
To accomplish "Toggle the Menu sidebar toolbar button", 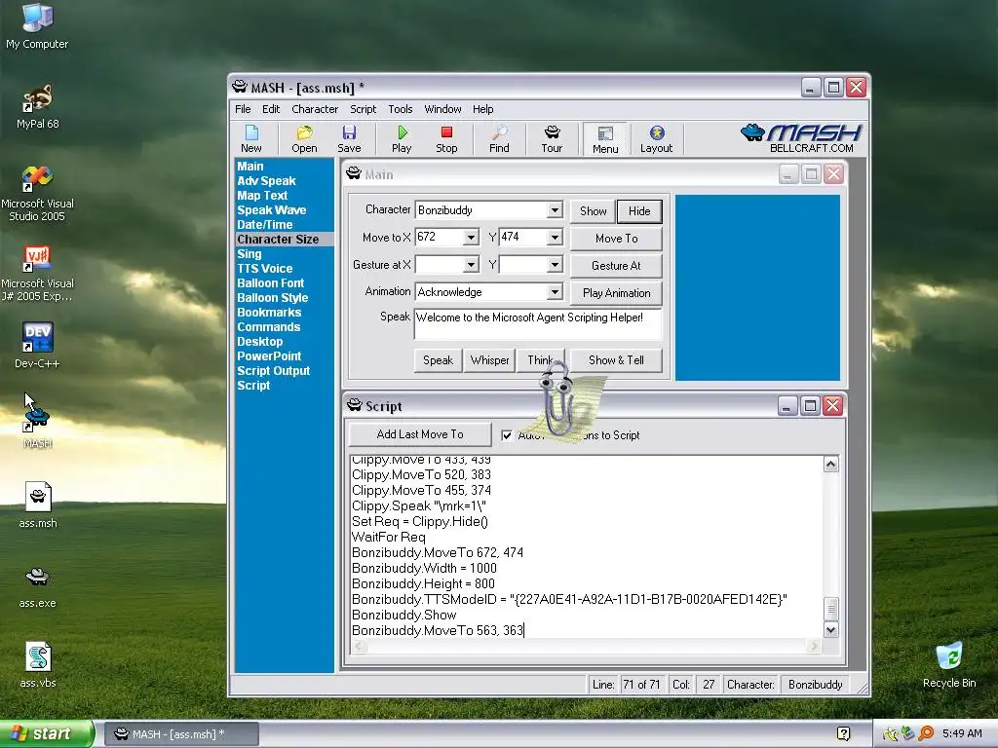I will (605, 138).
